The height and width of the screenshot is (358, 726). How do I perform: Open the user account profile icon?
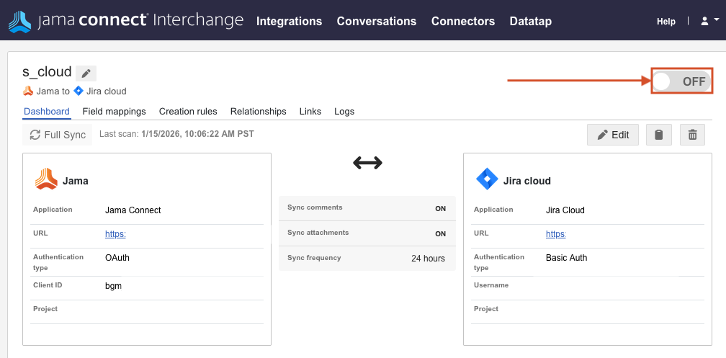pos(704,21)
